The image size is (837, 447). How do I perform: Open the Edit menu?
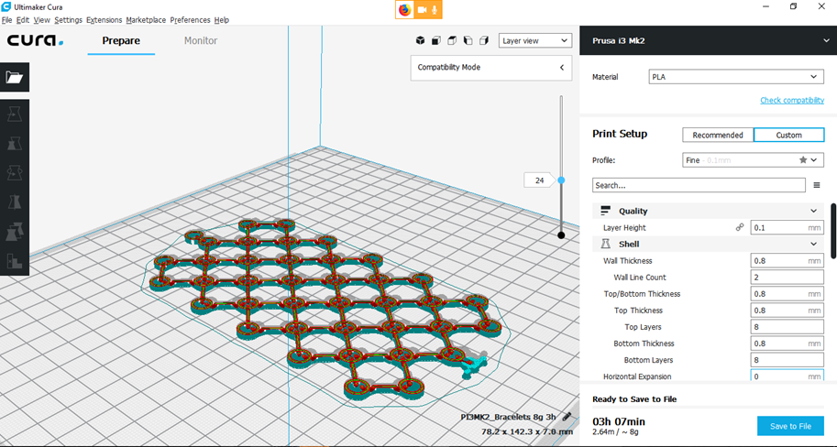[x=23, y=20]
